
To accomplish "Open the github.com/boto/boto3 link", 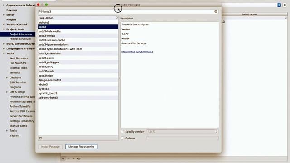I will 137,52.
